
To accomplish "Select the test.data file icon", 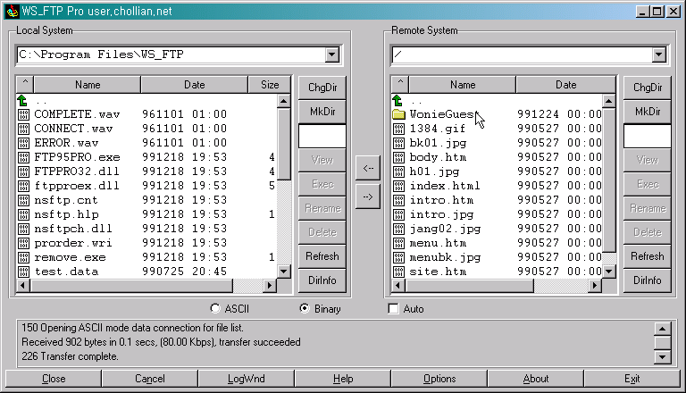I will click(23, 272).
